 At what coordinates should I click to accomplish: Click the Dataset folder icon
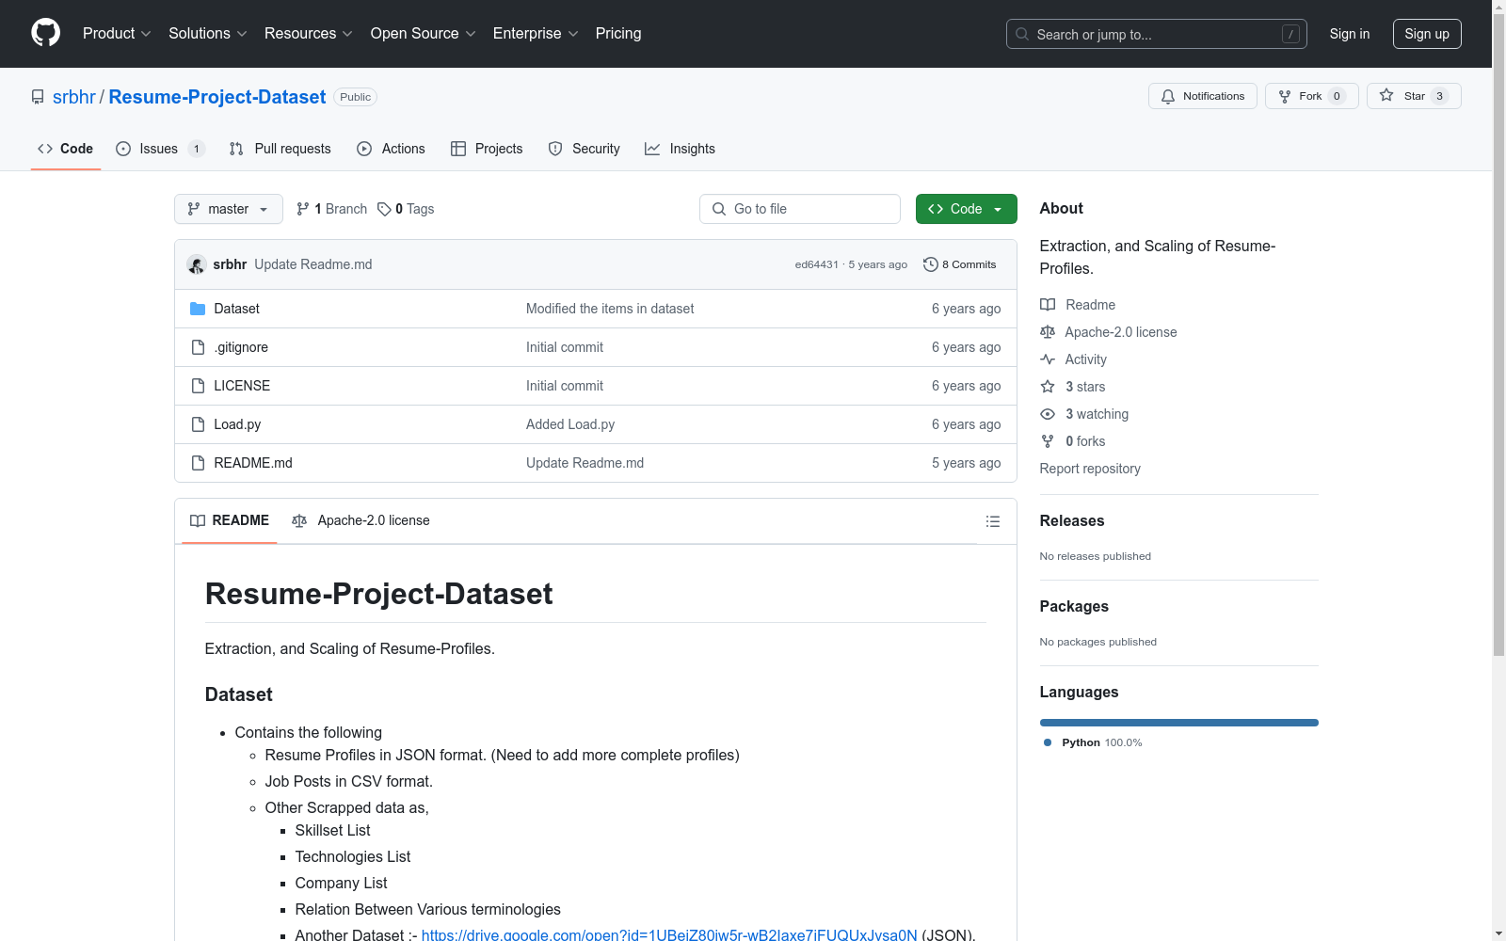[x=198, y=309]
